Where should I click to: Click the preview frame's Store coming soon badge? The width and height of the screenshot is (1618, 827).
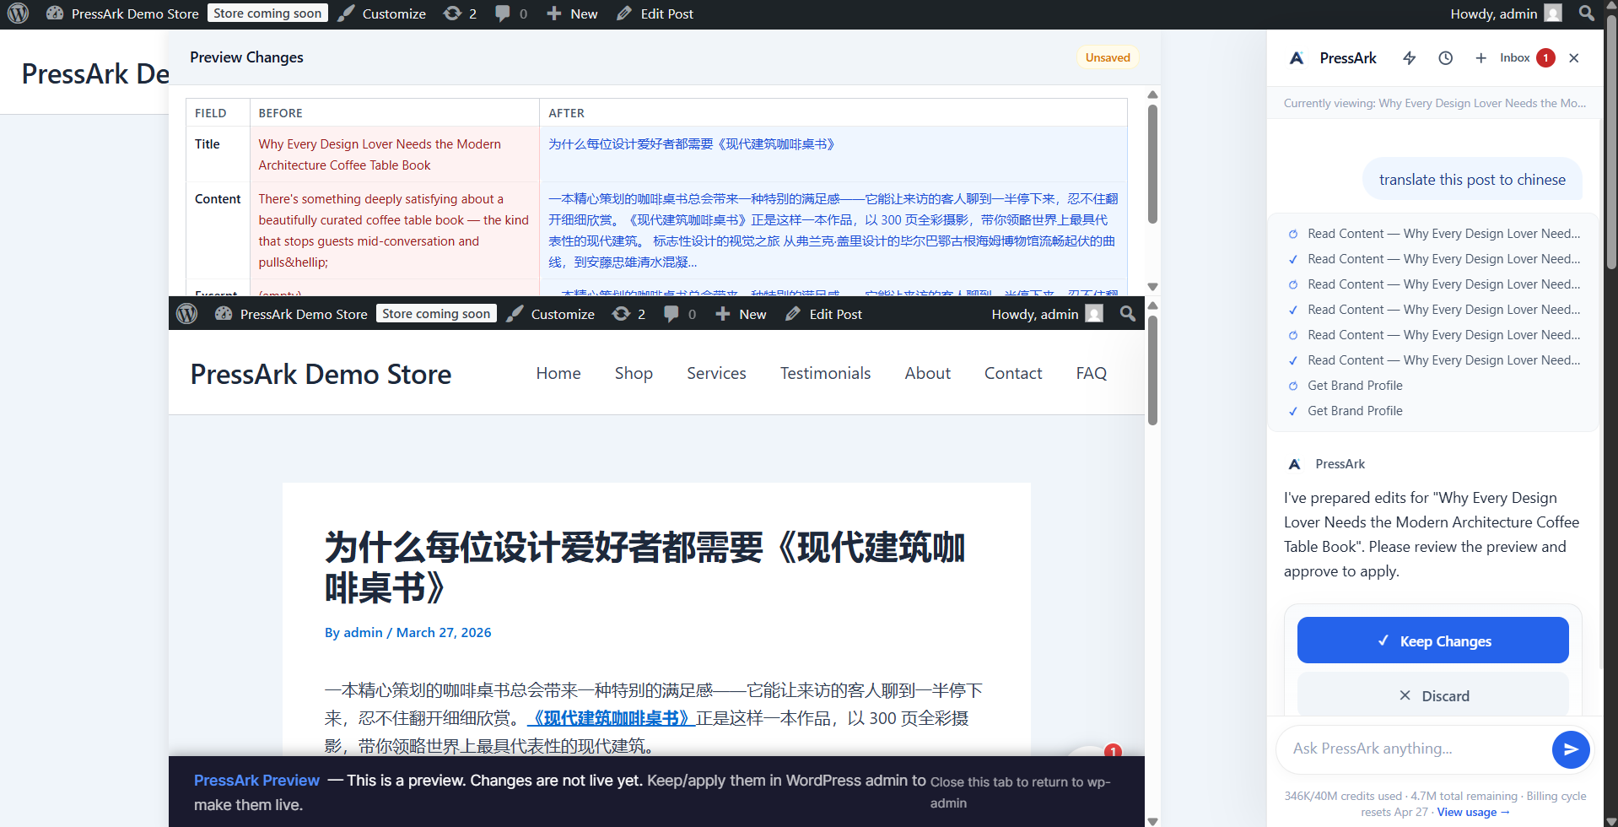(436, 314)
